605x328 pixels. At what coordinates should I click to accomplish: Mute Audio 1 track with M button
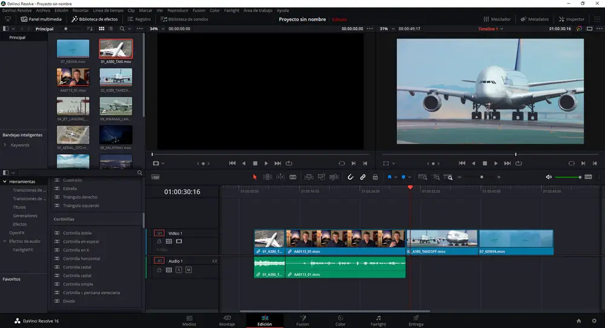188,269
